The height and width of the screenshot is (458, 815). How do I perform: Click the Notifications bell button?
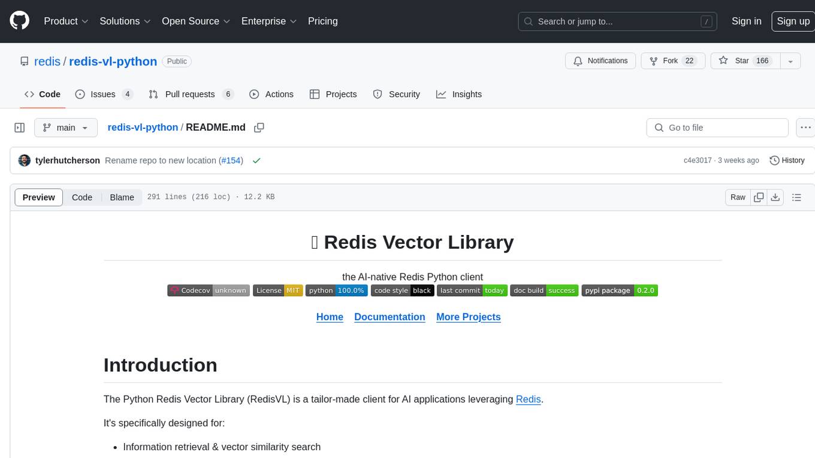click(x=600, y=61)
